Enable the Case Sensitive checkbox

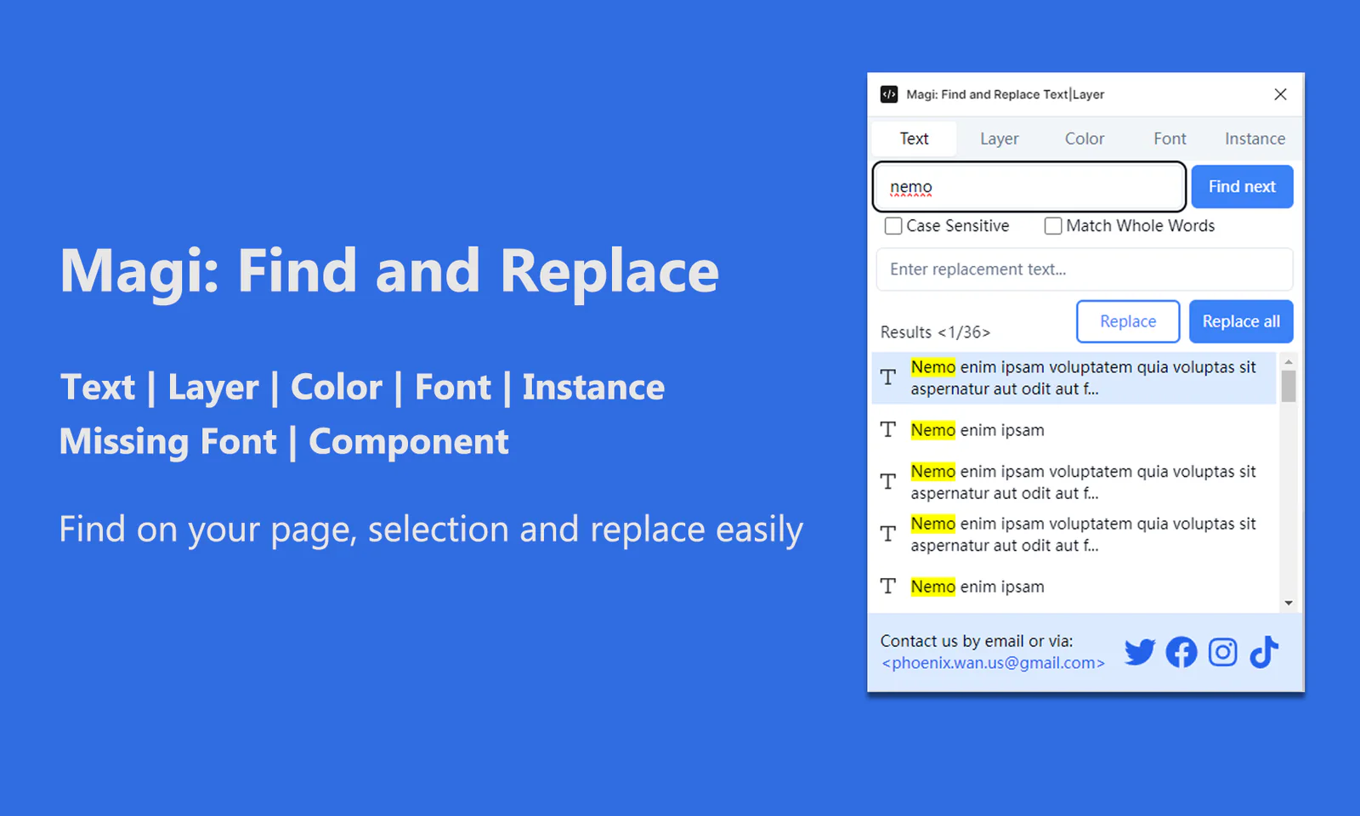893,226
